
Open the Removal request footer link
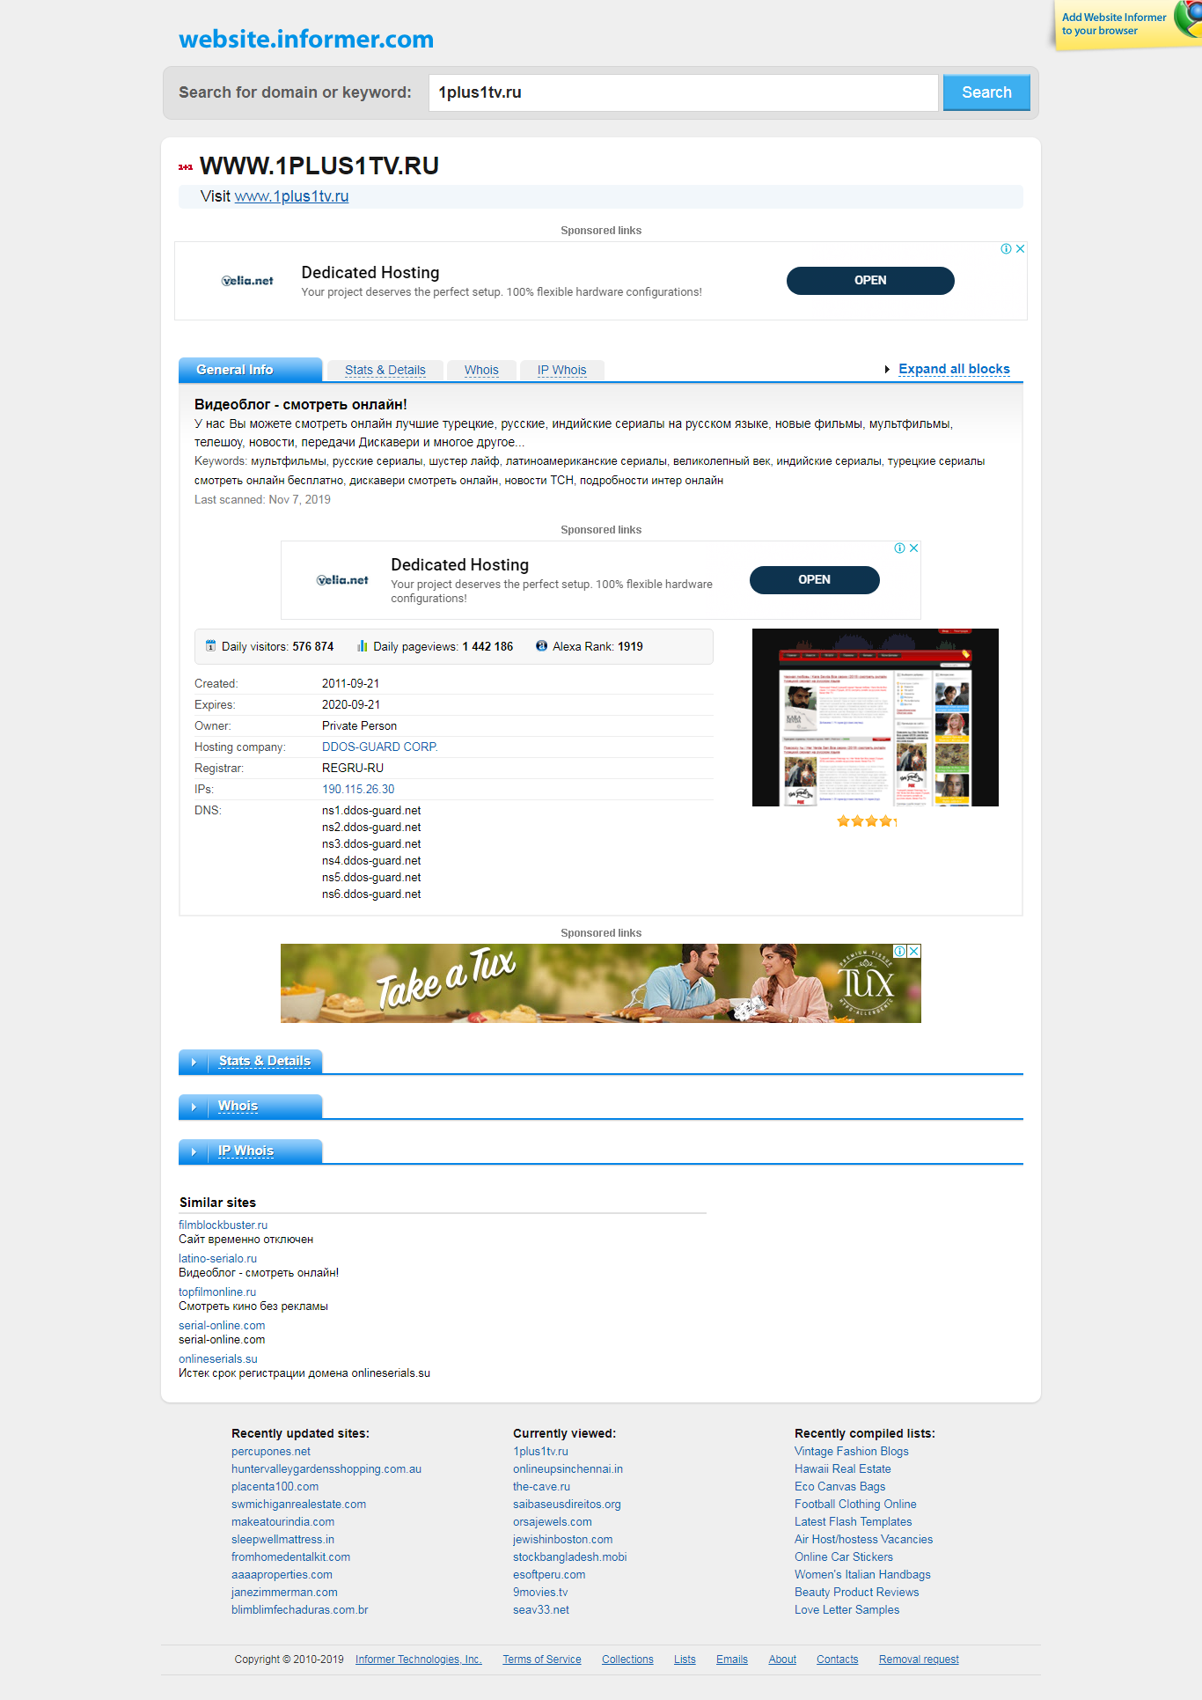(x=919, y=1660)
